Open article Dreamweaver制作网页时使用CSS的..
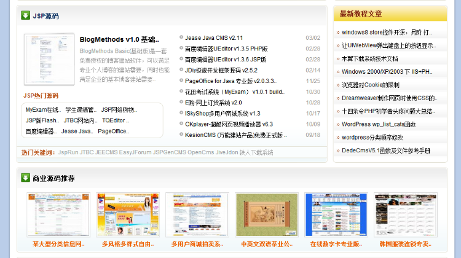 pos(389,98)
